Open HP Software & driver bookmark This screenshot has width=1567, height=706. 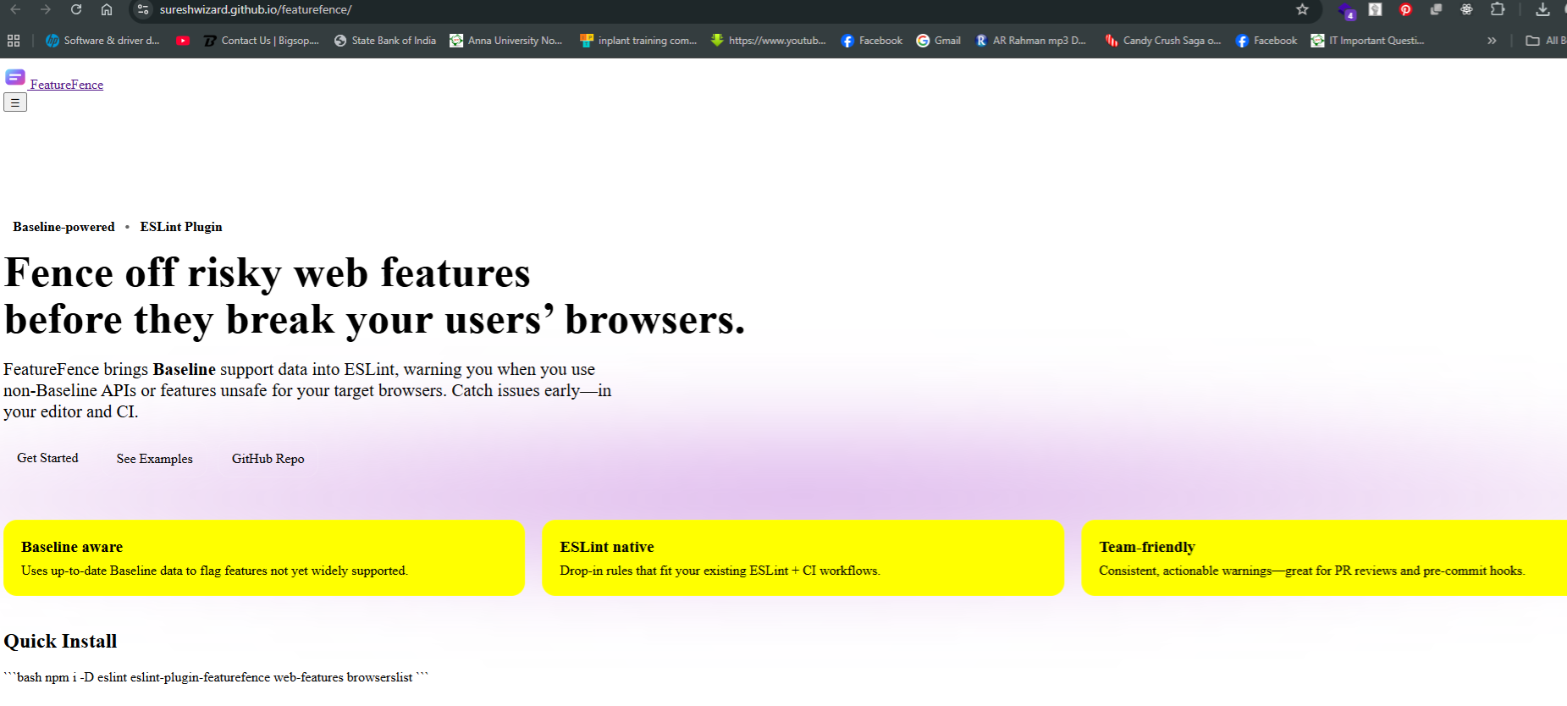point(102,41)
